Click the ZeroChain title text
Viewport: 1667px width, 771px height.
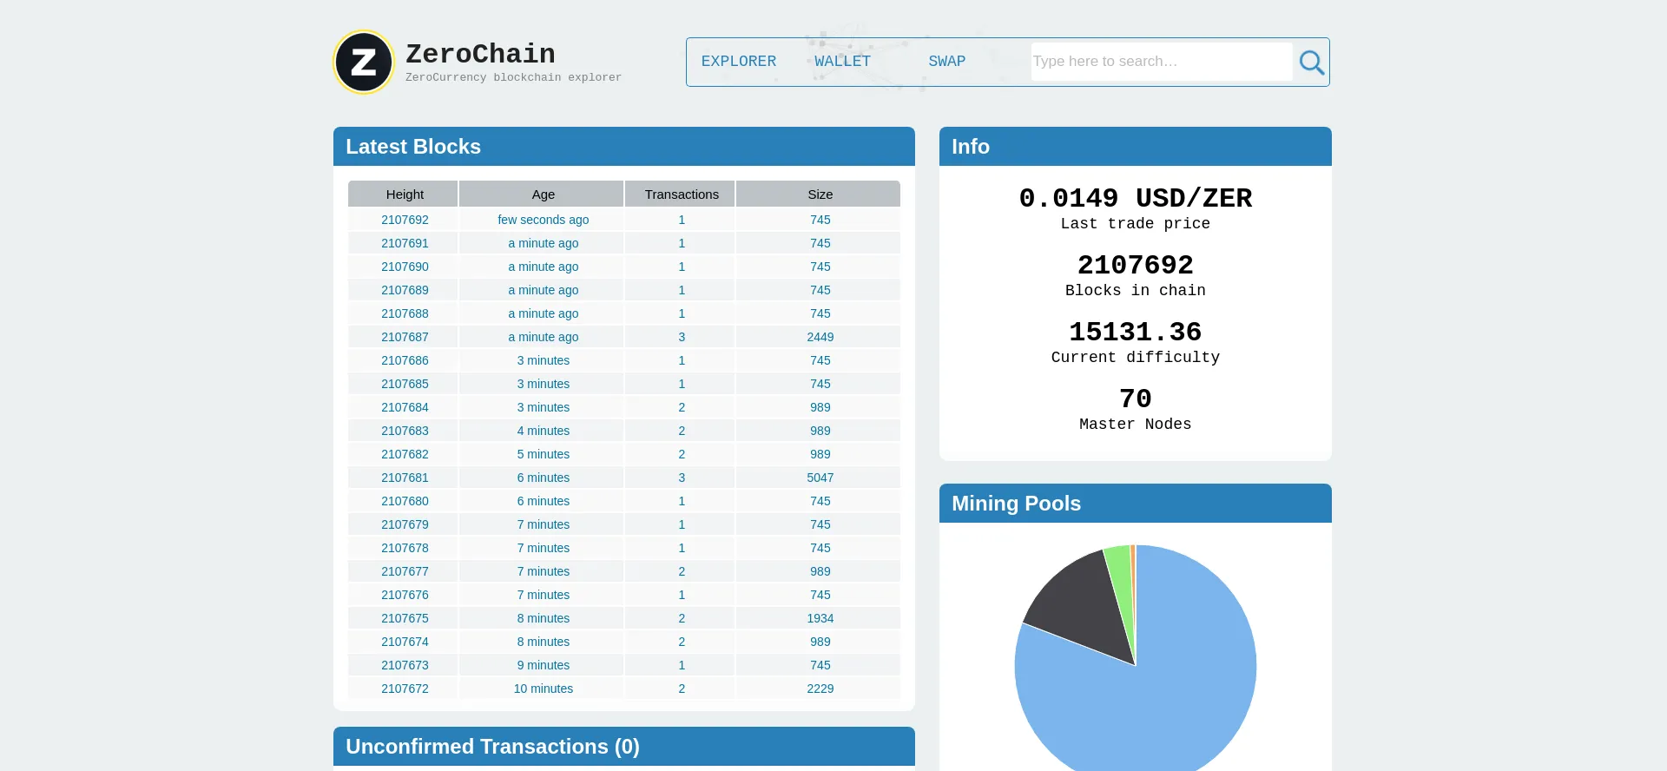click(x=480, y=54)
